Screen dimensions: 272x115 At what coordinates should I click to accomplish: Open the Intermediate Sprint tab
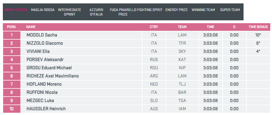tap(70, 12)
